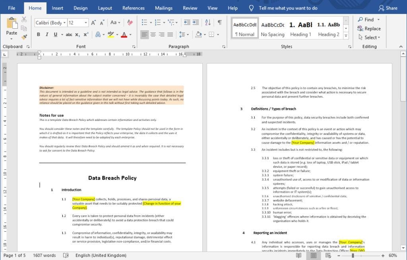This screenshot has height=260, width=407.
Task: Click the word count in status bar
Action: point(44,255)
